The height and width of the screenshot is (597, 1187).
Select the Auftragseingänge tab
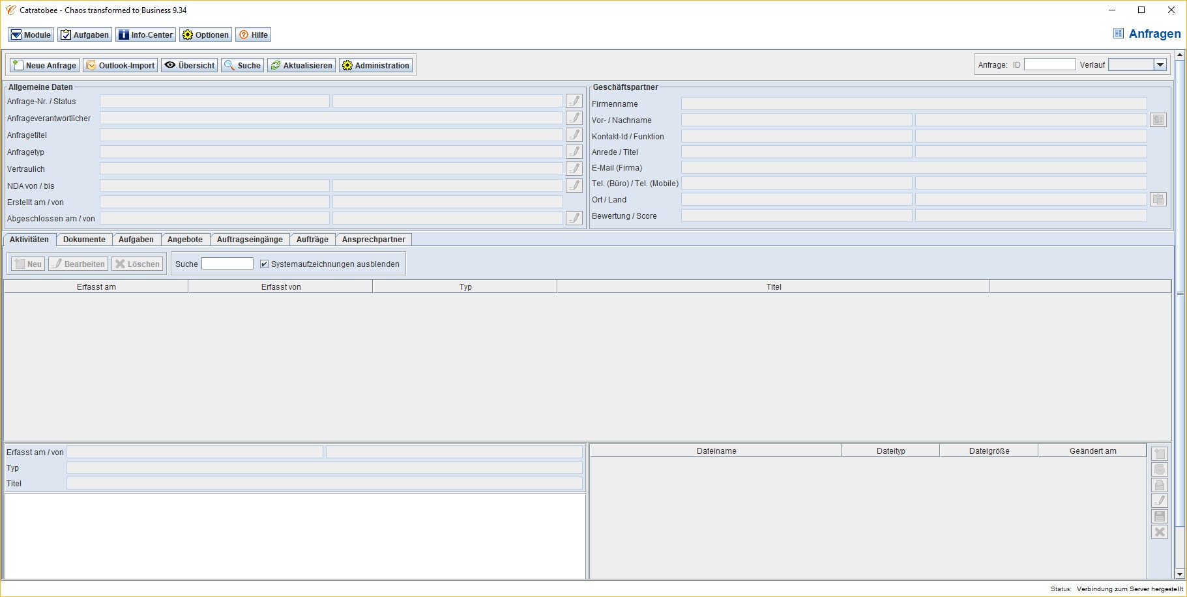[250, 240]
